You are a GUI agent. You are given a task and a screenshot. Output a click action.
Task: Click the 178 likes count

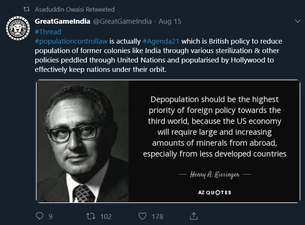point(157,216)
